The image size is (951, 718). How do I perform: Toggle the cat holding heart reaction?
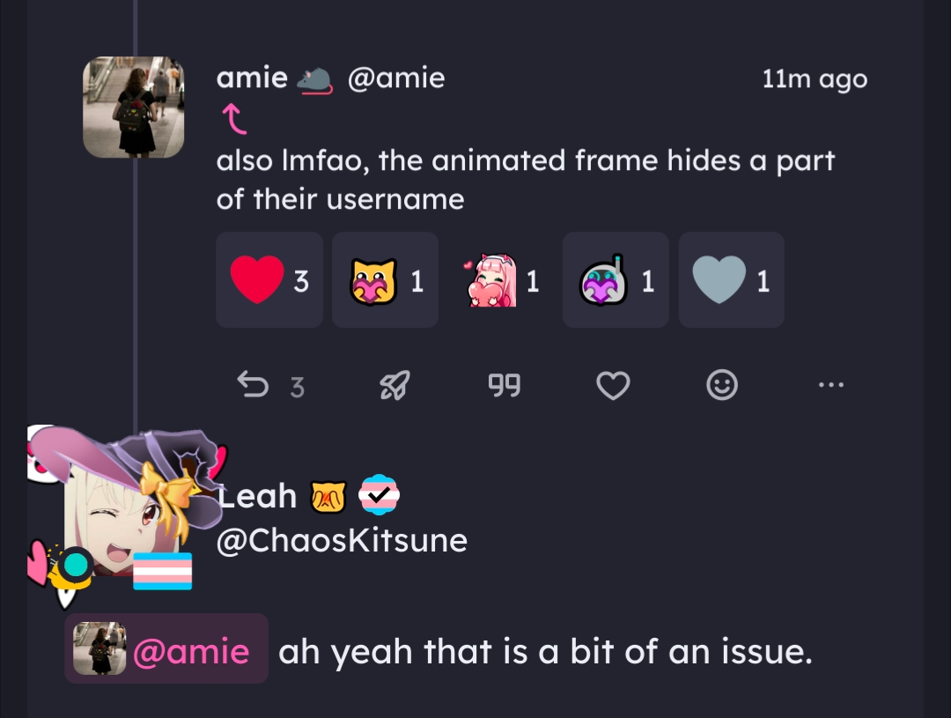click(x=385, y=280)
